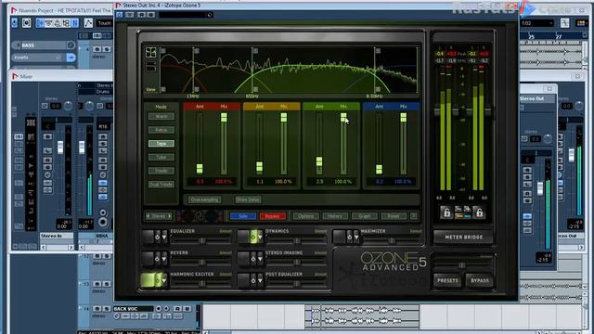Toggle the R read automation button in plugin header
Image resolution: width=594 pixels, height=334 pixels.
click(x=141, y=15)
